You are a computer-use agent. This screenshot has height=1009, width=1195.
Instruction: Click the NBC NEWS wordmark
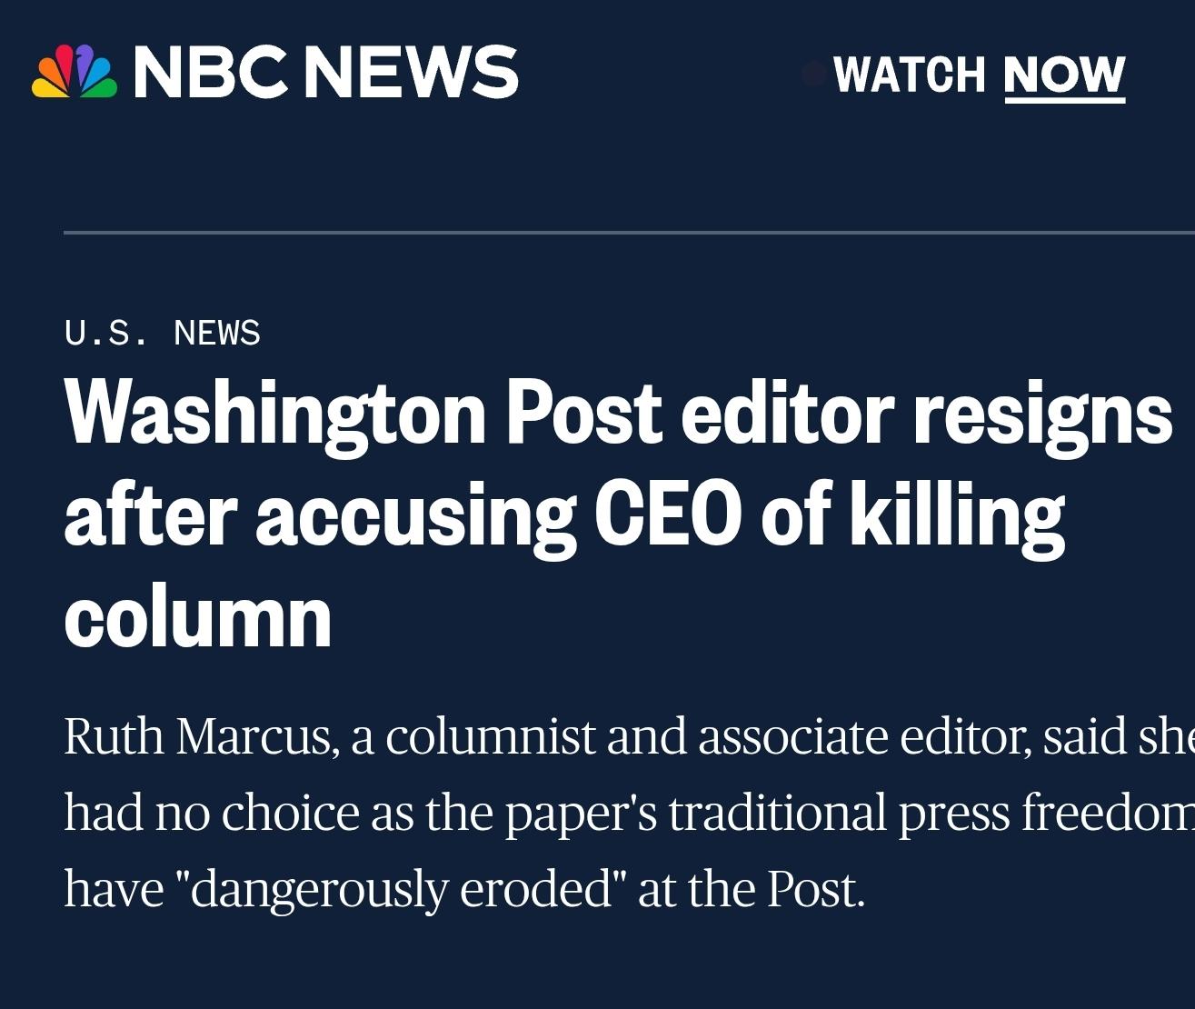click(325, 73)
